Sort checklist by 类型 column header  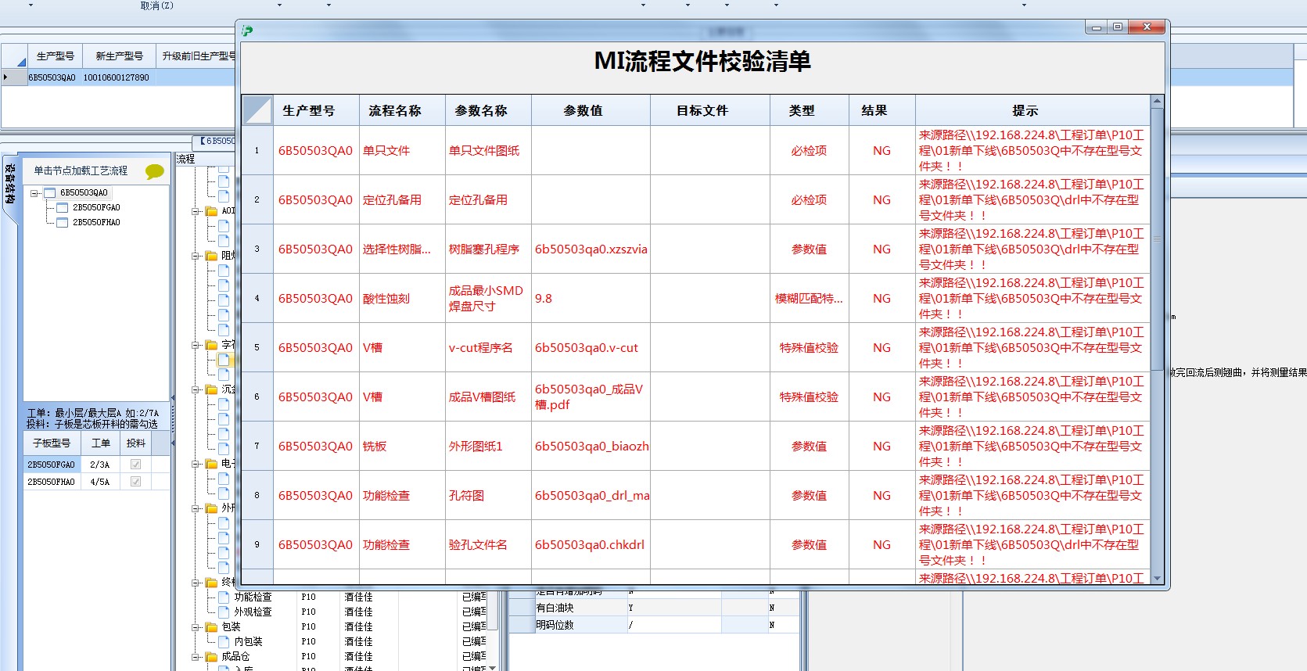click(x=809, y=110)
